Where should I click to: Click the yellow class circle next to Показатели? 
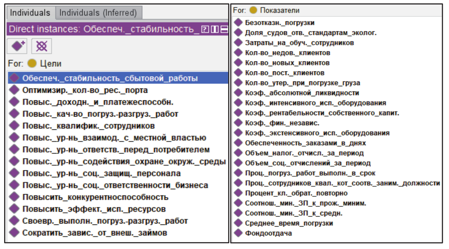pyautogui.click(x=253, y=10)
